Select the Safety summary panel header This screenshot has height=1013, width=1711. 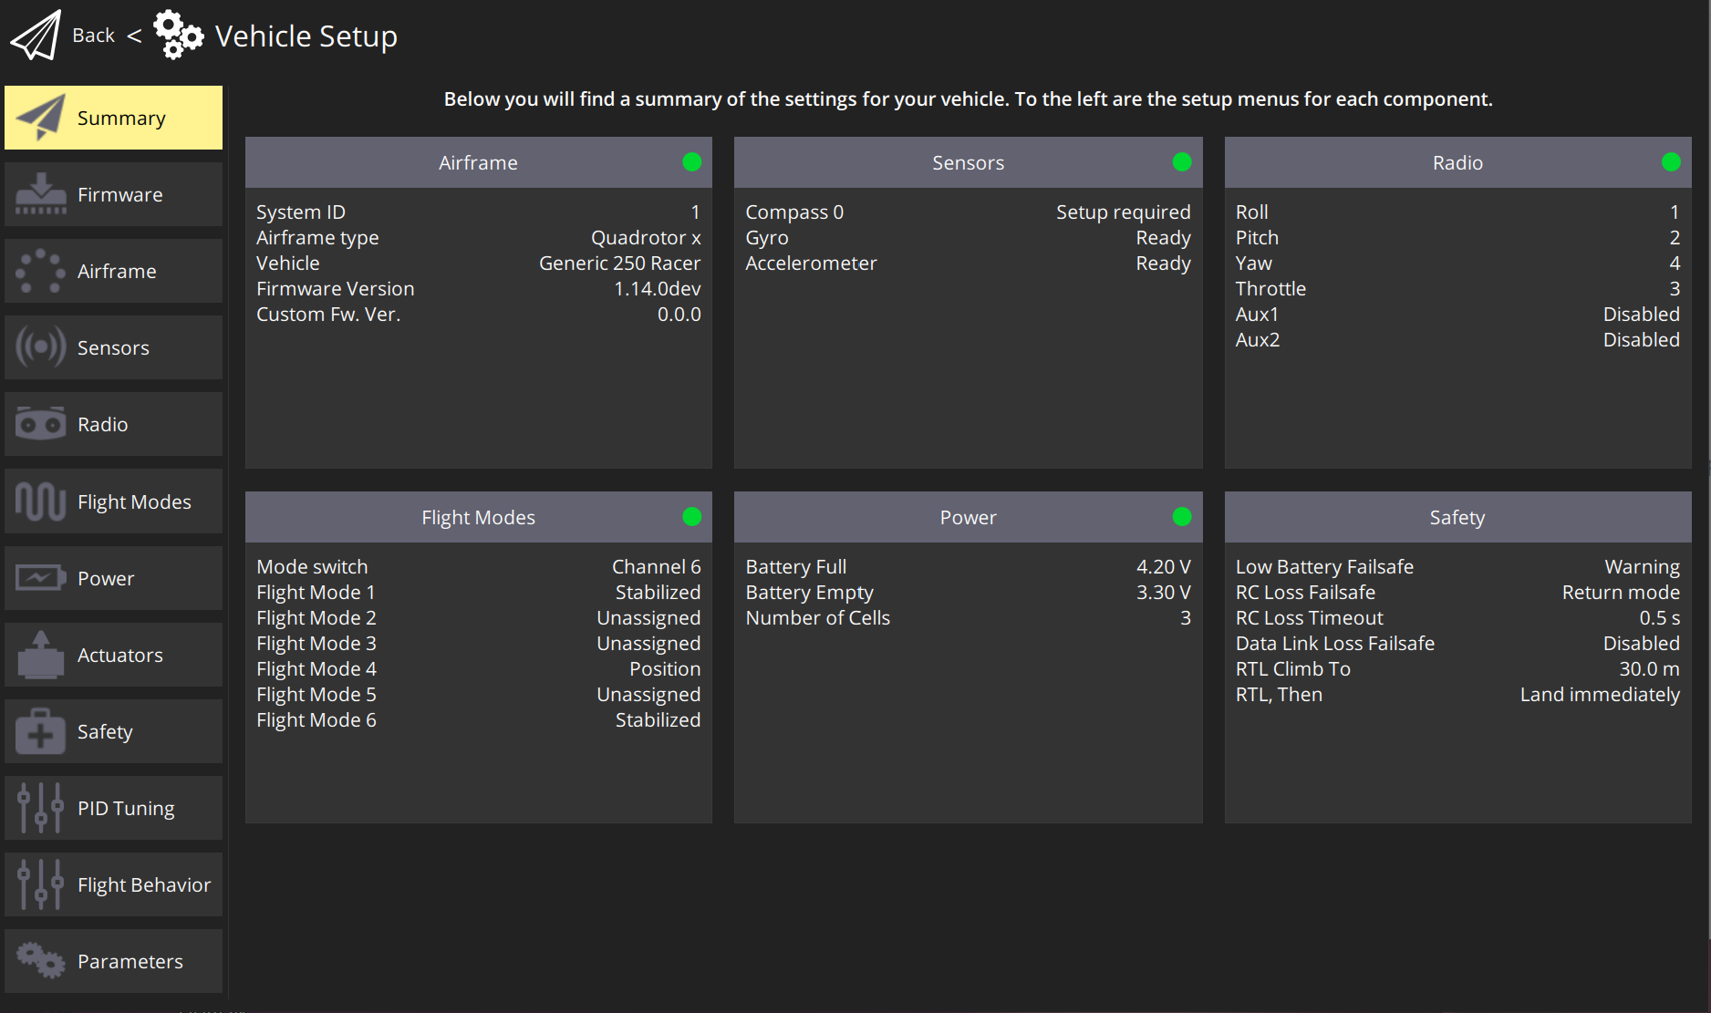(1457, 517)
